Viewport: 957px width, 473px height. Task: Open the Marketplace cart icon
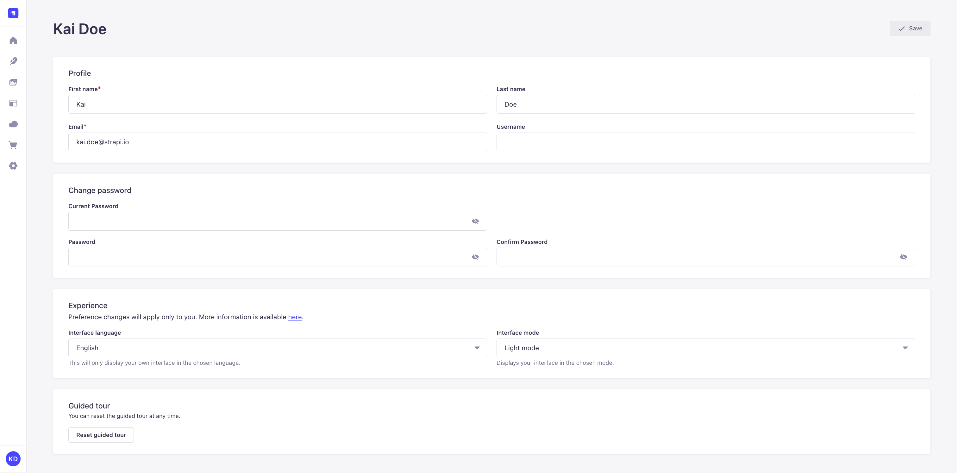(x=13, y=144)
